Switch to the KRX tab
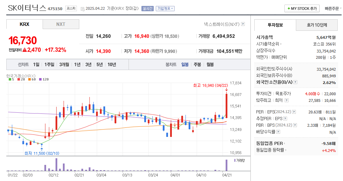Screen dimensions: 343x181 24,24
